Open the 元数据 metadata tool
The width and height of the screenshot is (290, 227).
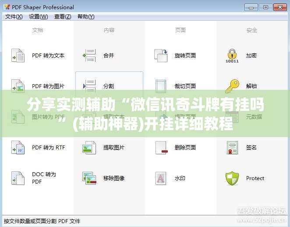click(x=244, y=117)
